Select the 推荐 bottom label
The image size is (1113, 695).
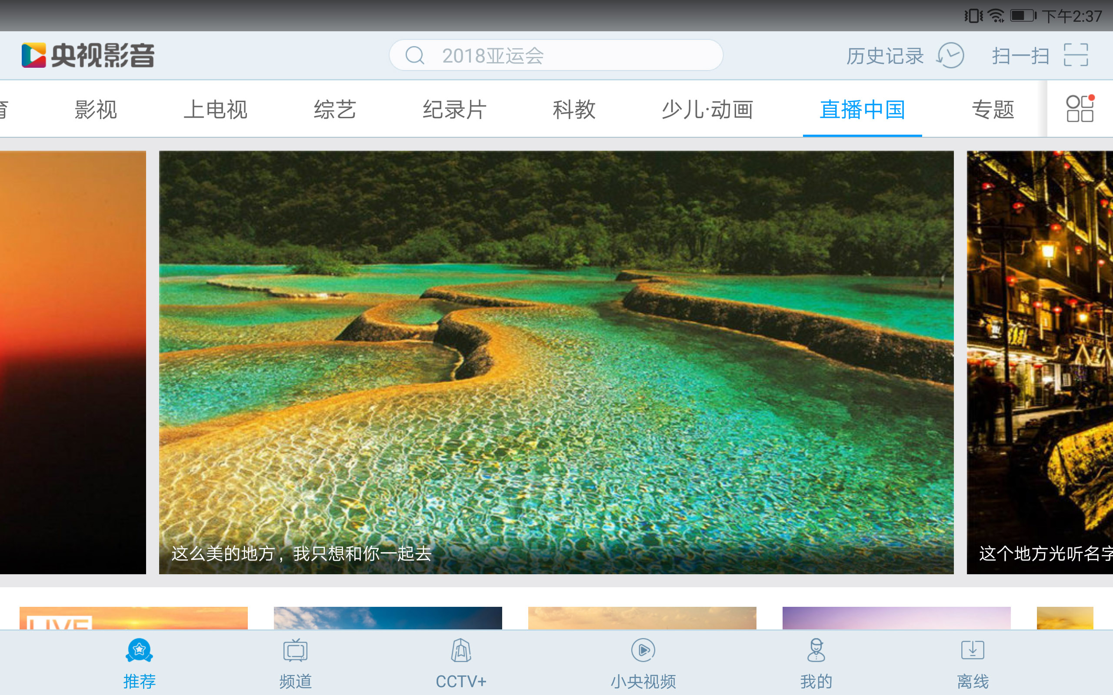tap(140, 681)
